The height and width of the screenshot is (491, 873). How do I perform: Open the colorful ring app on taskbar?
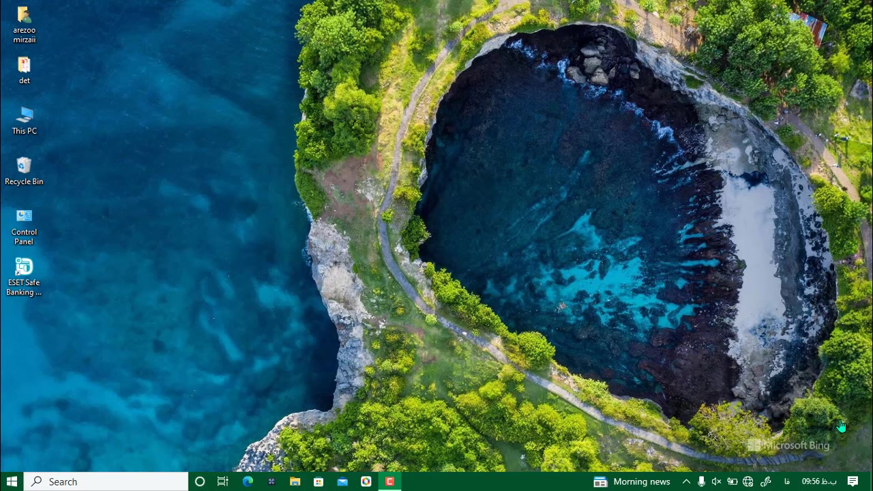[366, 481]
